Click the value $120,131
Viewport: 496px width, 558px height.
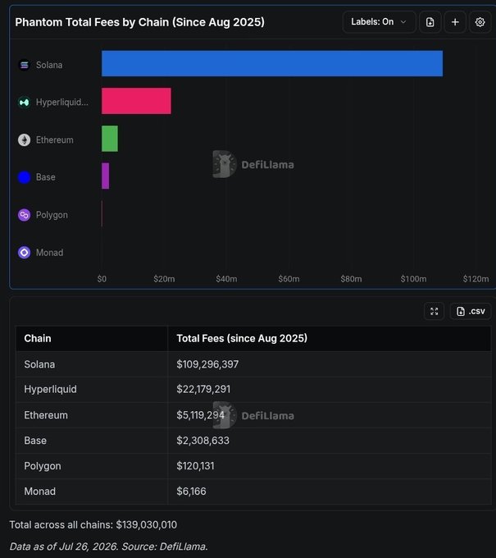196,466
